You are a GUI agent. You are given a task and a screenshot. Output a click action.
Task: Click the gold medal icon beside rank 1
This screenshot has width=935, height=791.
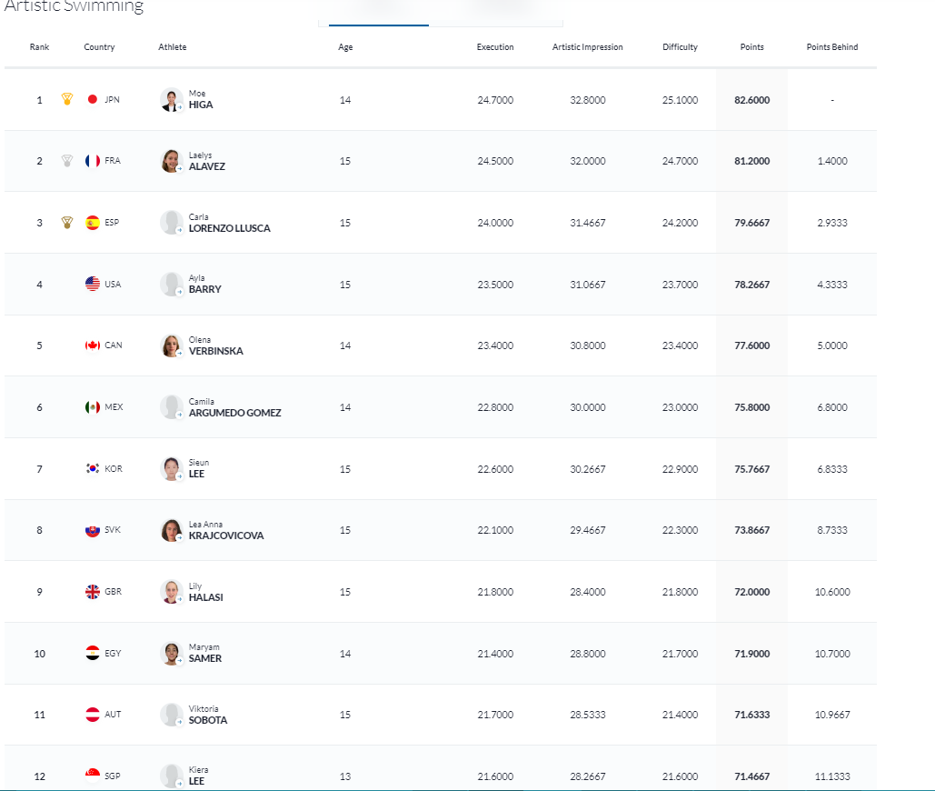[x=67, y=99]
